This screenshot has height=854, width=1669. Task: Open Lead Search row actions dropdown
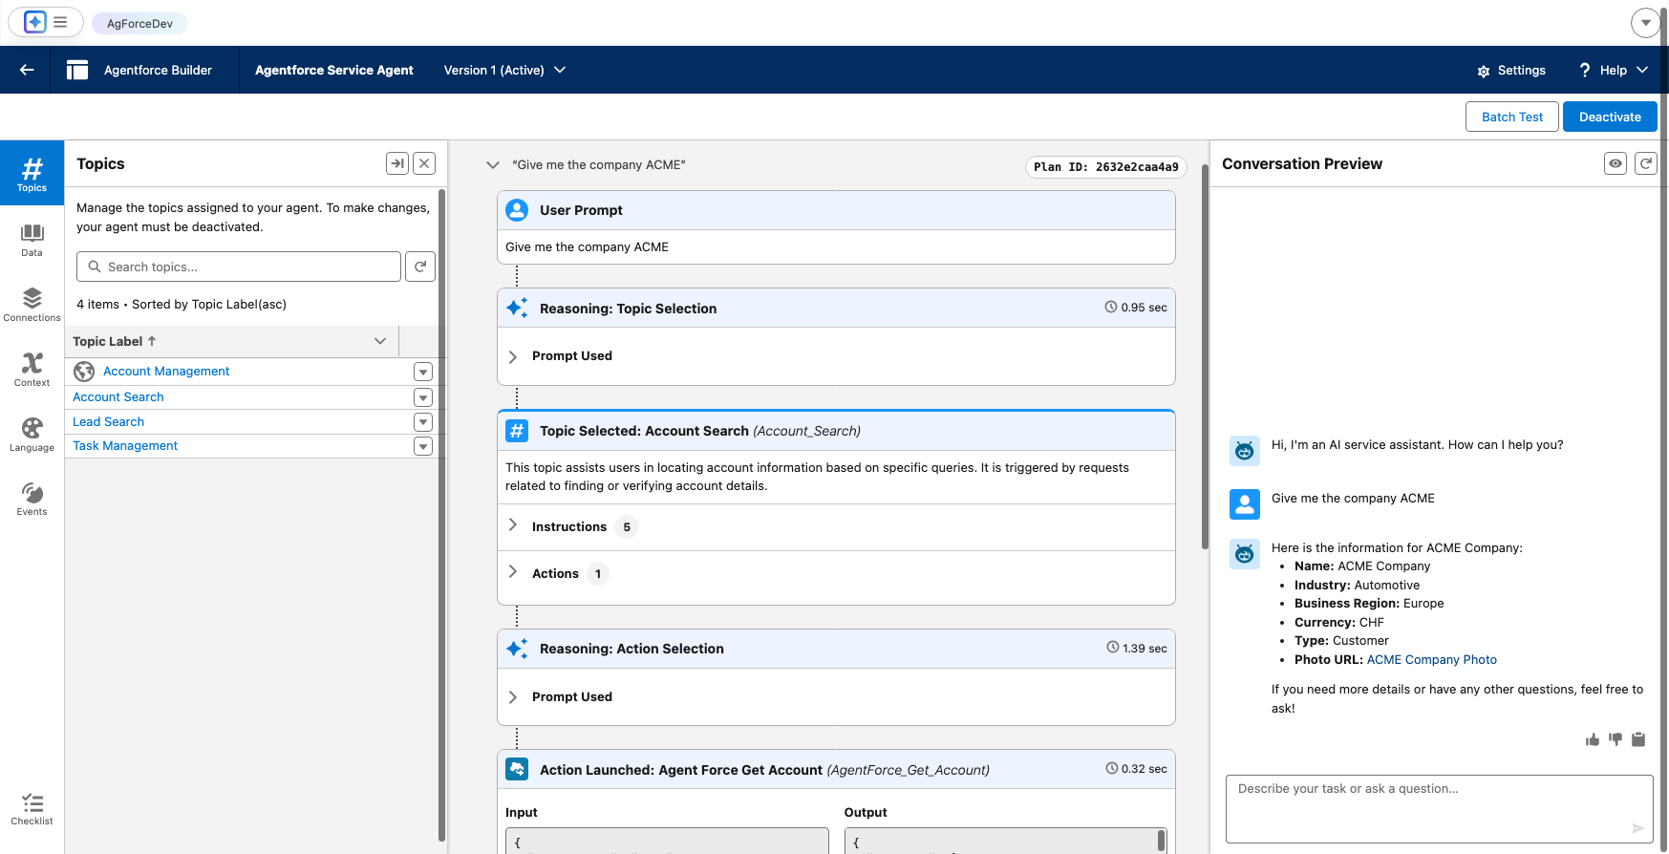(423, 422)
